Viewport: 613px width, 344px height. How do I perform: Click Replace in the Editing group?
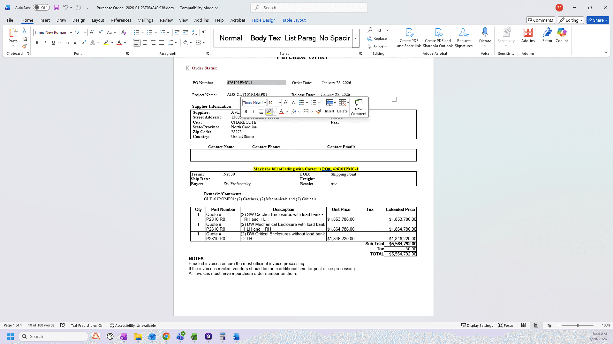click(377, 39)
